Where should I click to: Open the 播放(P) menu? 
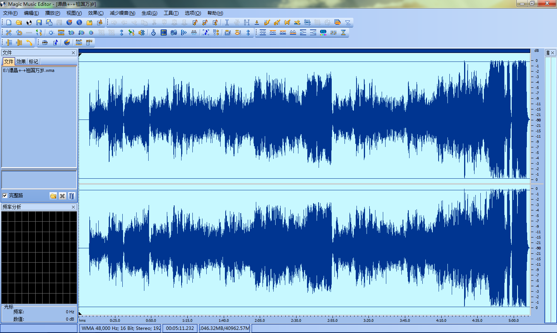click(x=53, y=13)
